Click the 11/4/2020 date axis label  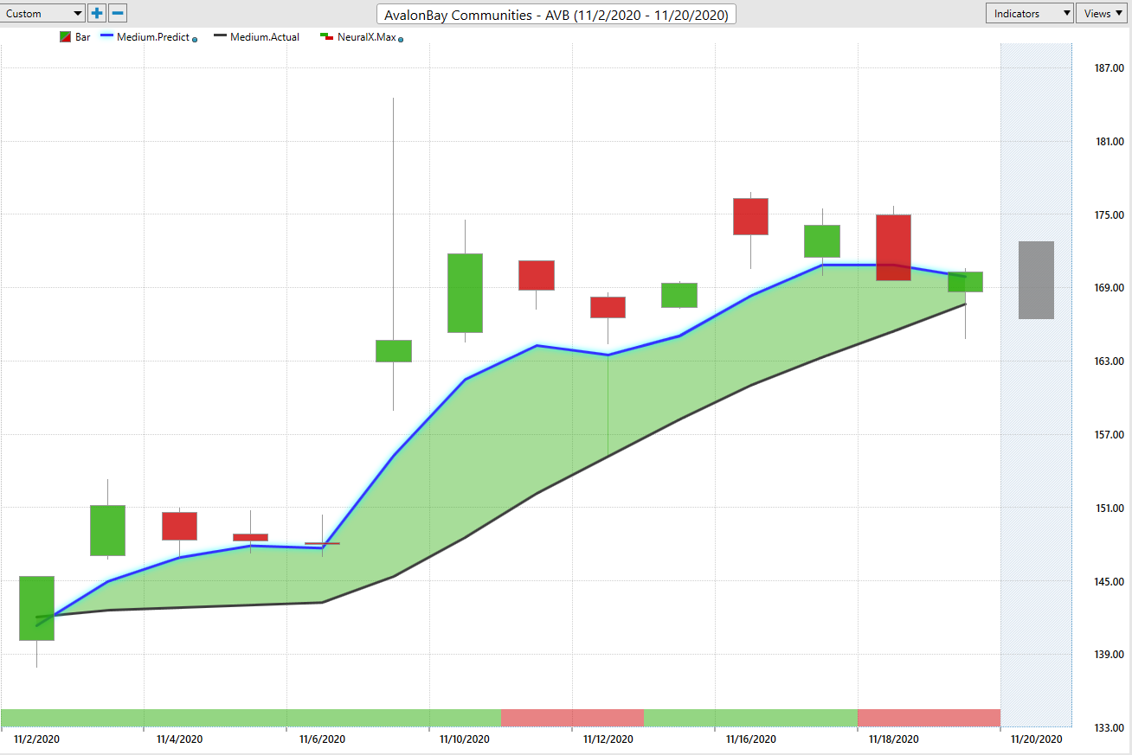click(180, 739)
